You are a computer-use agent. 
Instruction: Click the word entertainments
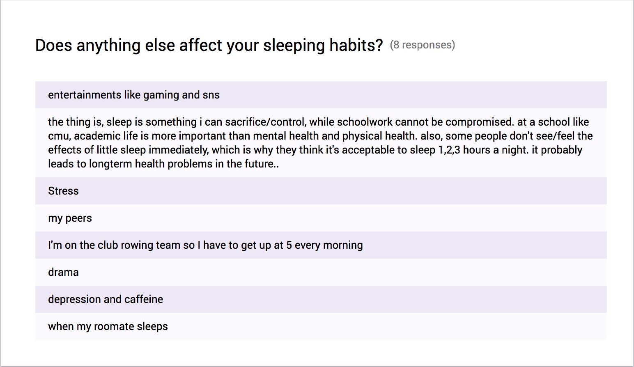point(85,95)
